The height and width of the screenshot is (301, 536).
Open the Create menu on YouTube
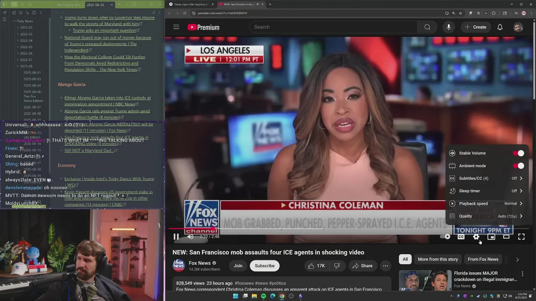475,27
